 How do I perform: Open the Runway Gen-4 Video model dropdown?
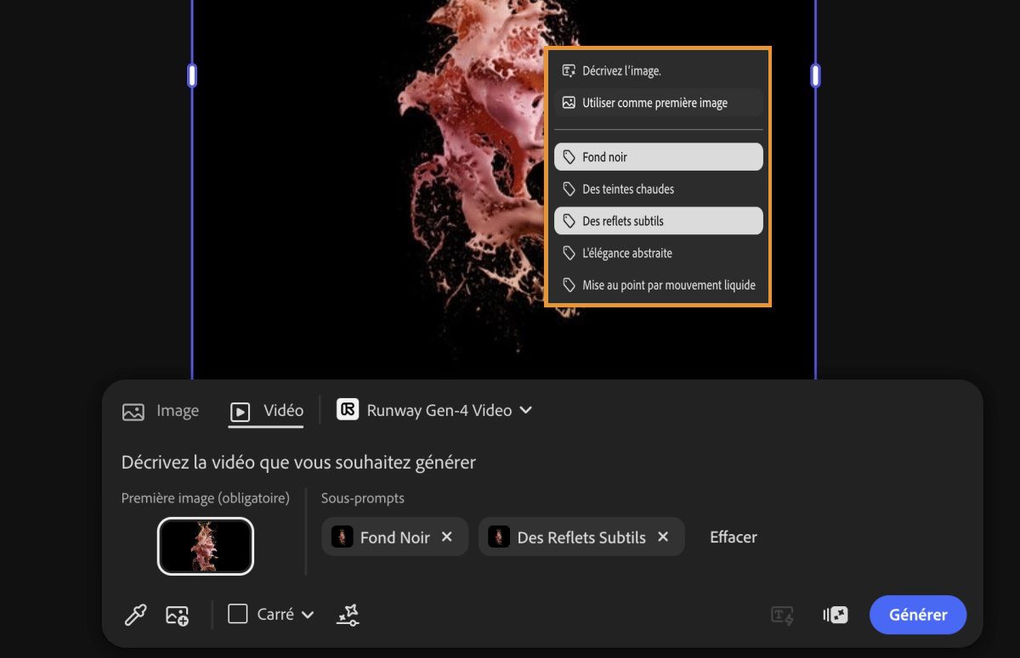tap(434, 410)
